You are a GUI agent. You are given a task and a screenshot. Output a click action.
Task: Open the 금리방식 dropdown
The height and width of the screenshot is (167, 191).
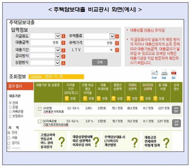tap(58, 56)
